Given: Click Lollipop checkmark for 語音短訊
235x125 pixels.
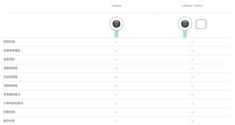Looking at the screenshot, I should click(x=116, y=59).
